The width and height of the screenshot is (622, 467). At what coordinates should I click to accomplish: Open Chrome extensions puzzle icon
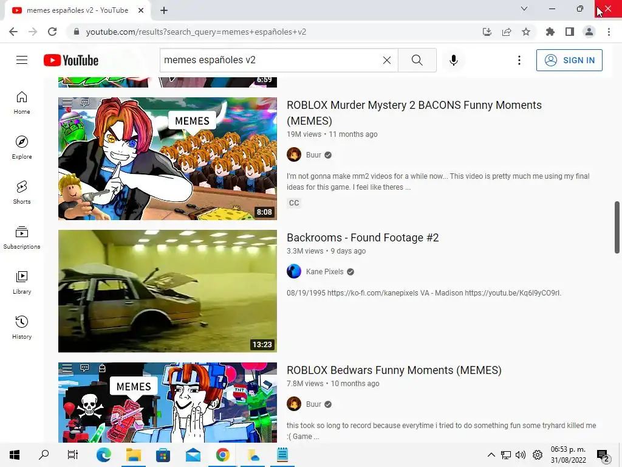[550, 32]
